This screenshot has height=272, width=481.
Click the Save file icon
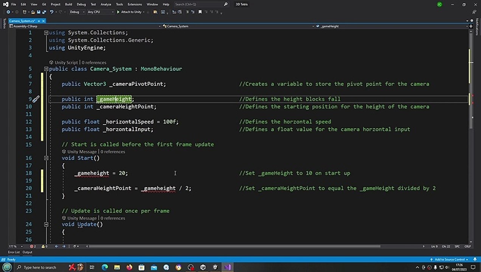(x=38, y=12)
